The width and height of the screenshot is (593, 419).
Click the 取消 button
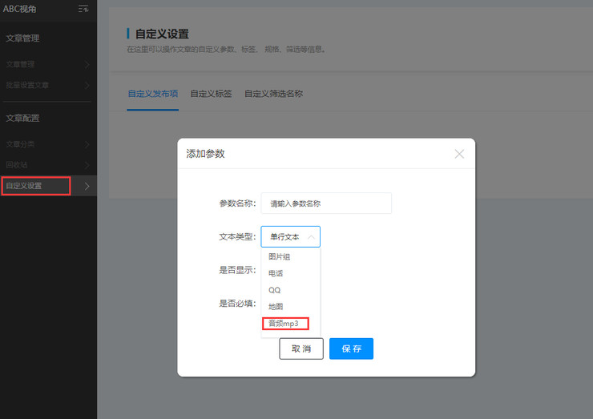pyautogui.click(x=301, y=348)
